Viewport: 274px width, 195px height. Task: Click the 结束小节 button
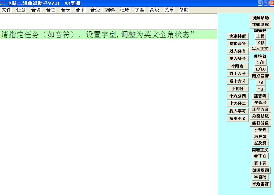[x=237, y=119]
